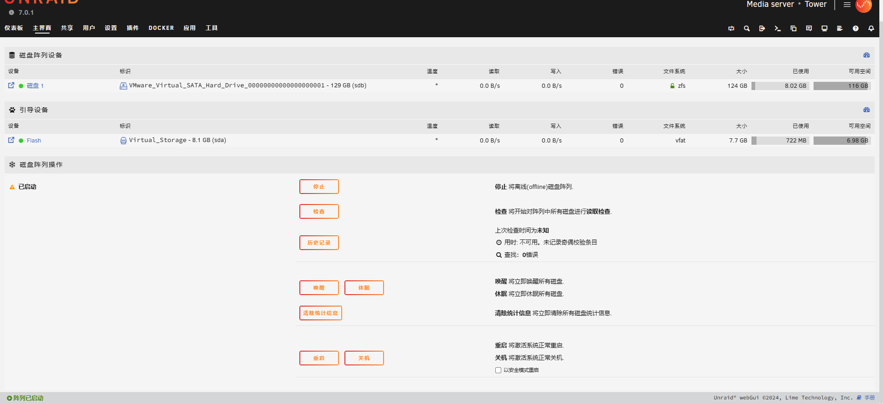Image resolution: width=883 pixels, height=404 pixels.
Task: Click the 上次检查时间为未知 text
Action: point(522,231)
